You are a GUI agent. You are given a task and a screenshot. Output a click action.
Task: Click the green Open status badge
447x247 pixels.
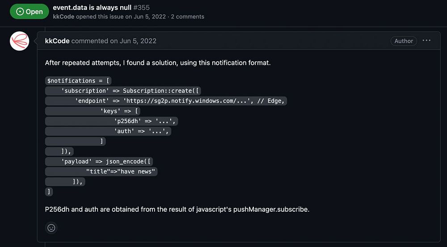coord(30,12)
